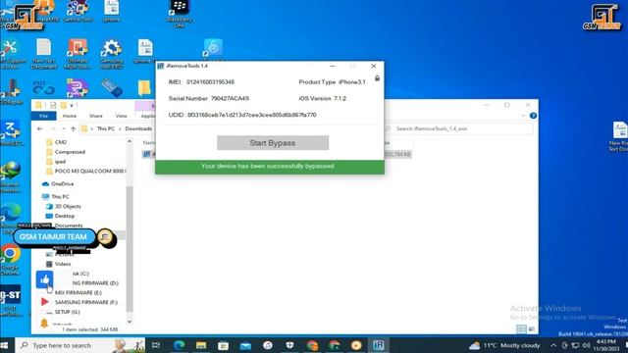Open the clock and date flyout
628x353 pixels.
pos(605,345)
